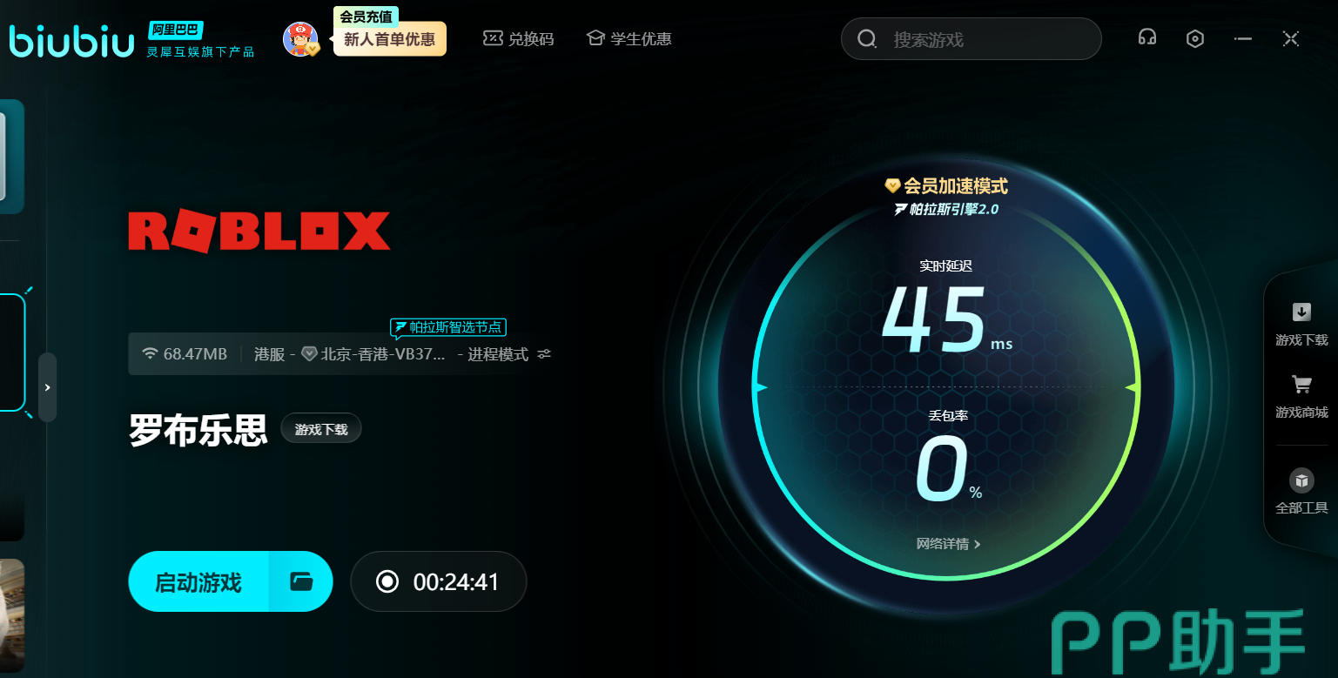Stop acceleration with timer button

tap(439, 581)
